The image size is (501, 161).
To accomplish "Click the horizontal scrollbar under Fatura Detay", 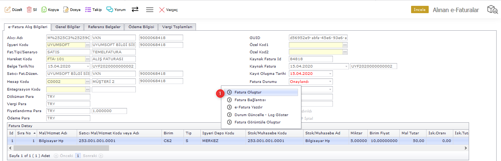I will point(61,148).
